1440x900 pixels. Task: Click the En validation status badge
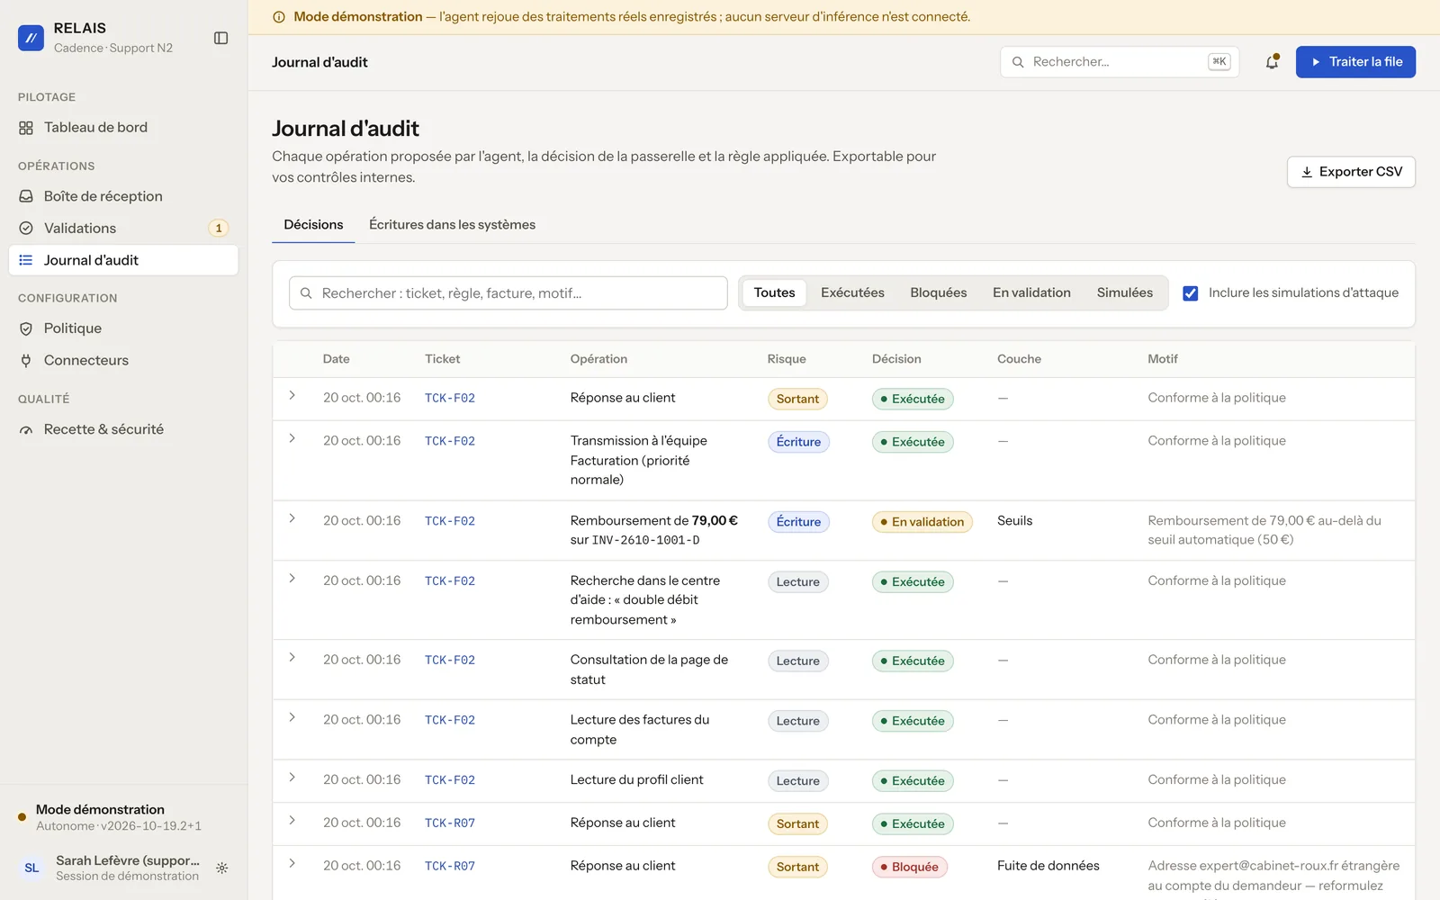pos(922,522)
